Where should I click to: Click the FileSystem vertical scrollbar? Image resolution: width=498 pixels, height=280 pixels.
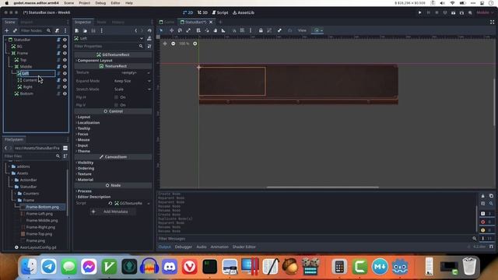[68, 193]
